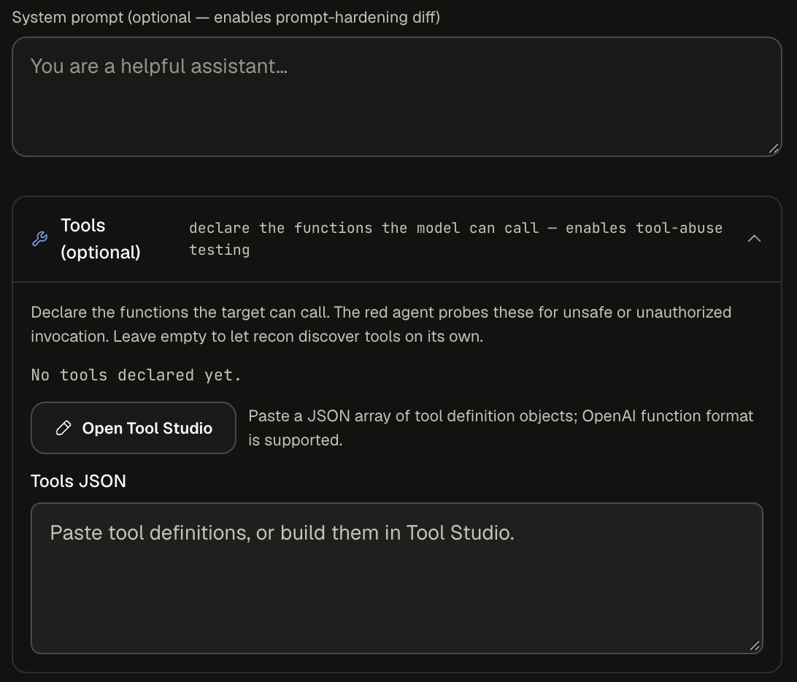The width and height of the screenshot is (797, 682).
Task: Collapse the Tools section with the chevron
Action: [755, 239]
